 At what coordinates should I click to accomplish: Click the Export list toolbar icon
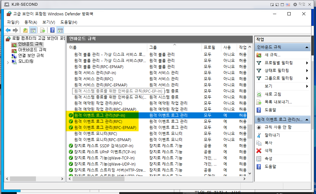pyautogui.click(x=43, y=30)
